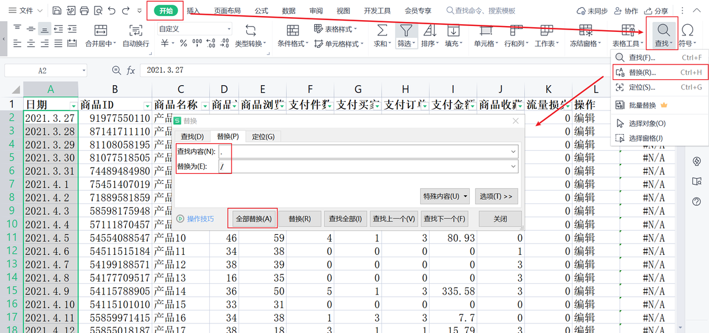Align text to vertical middle

[31, 29]
